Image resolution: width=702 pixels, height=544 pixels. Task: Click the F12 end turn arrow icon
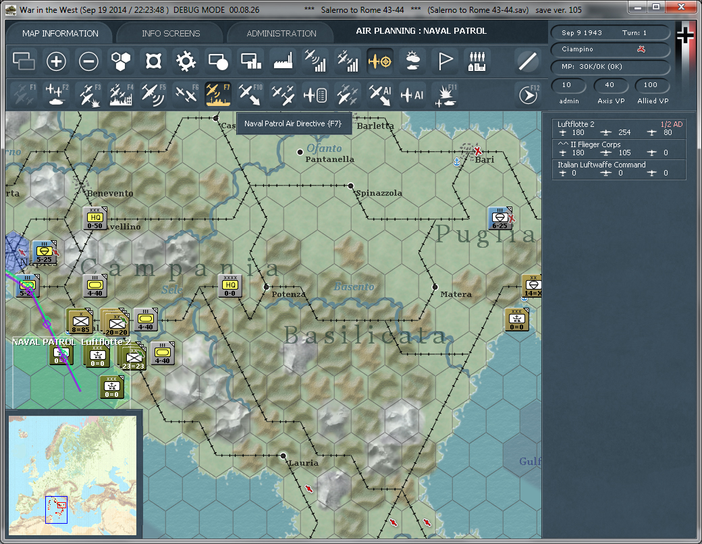528,94
